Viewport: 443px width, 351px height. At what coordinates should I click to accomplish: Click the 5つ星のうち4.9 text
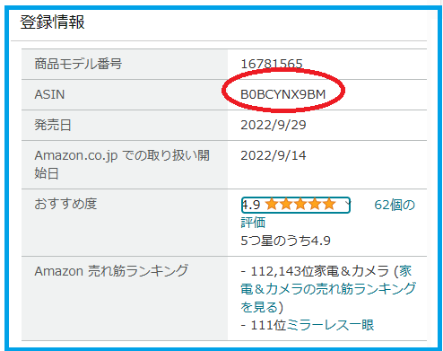pos(285,241)
